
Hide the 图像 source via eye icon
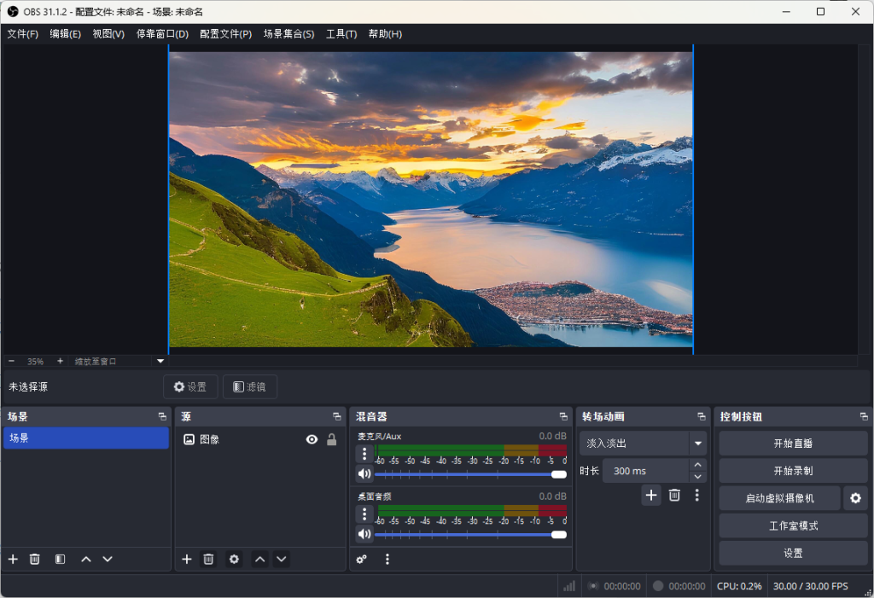pos(312,439)
